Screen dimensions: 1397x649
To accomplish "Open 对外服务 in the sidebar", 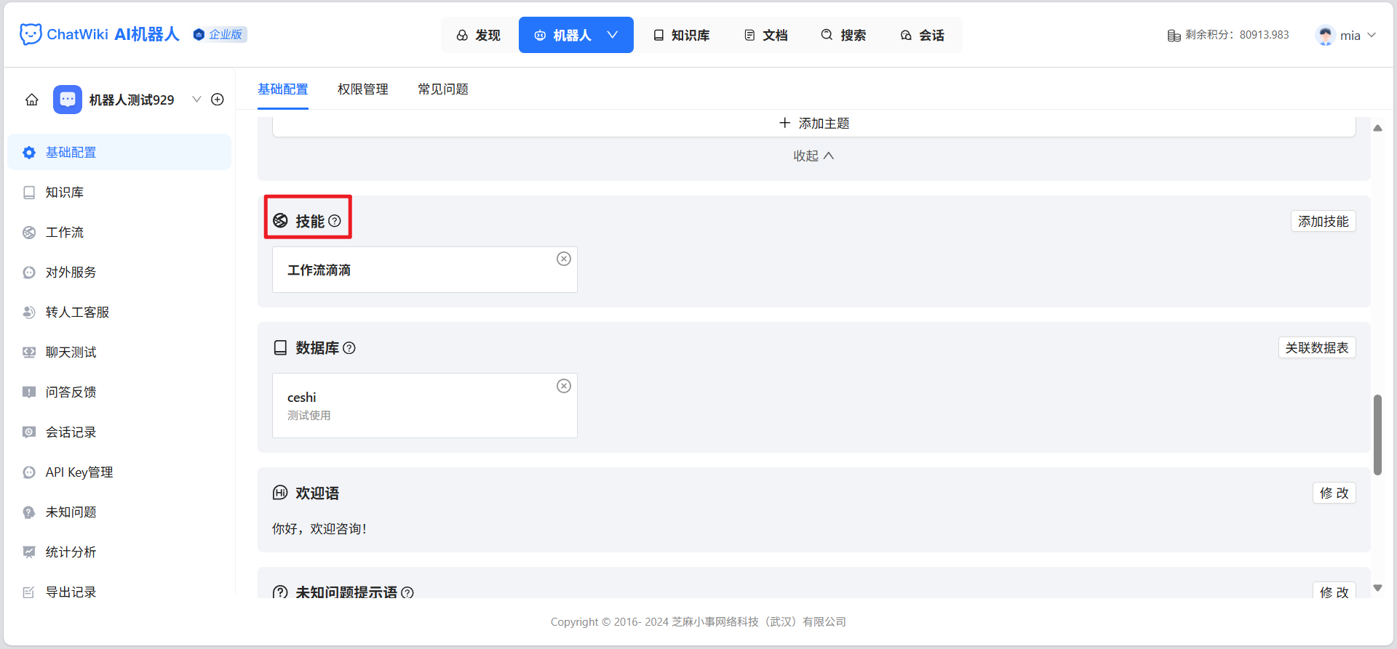I will pos(119,272).
